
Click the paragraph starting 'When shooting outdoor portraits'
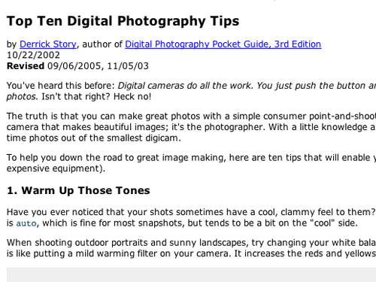click(x=191, y=248)
